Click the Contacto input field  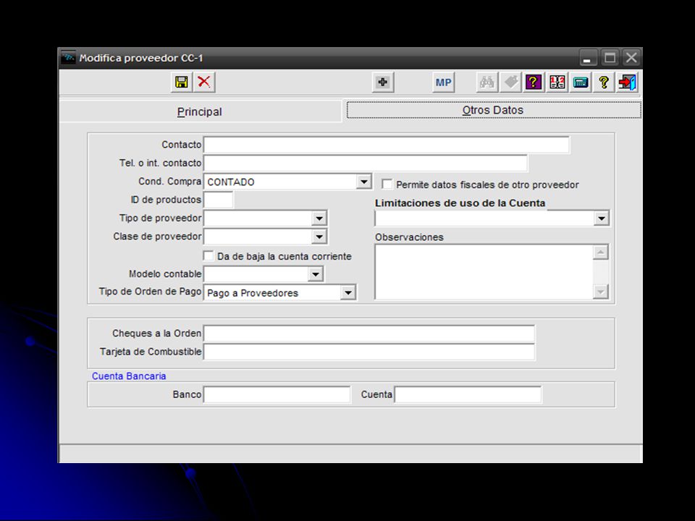pos(387,145)
